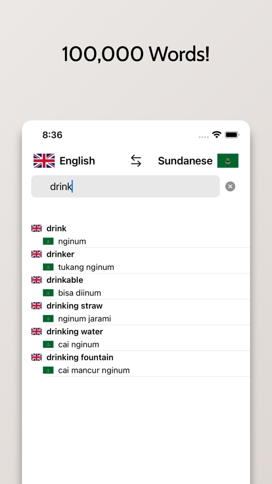272x484 pixels.
Task: Open the 'drinker' result entry
Action: tap(60, 254)
